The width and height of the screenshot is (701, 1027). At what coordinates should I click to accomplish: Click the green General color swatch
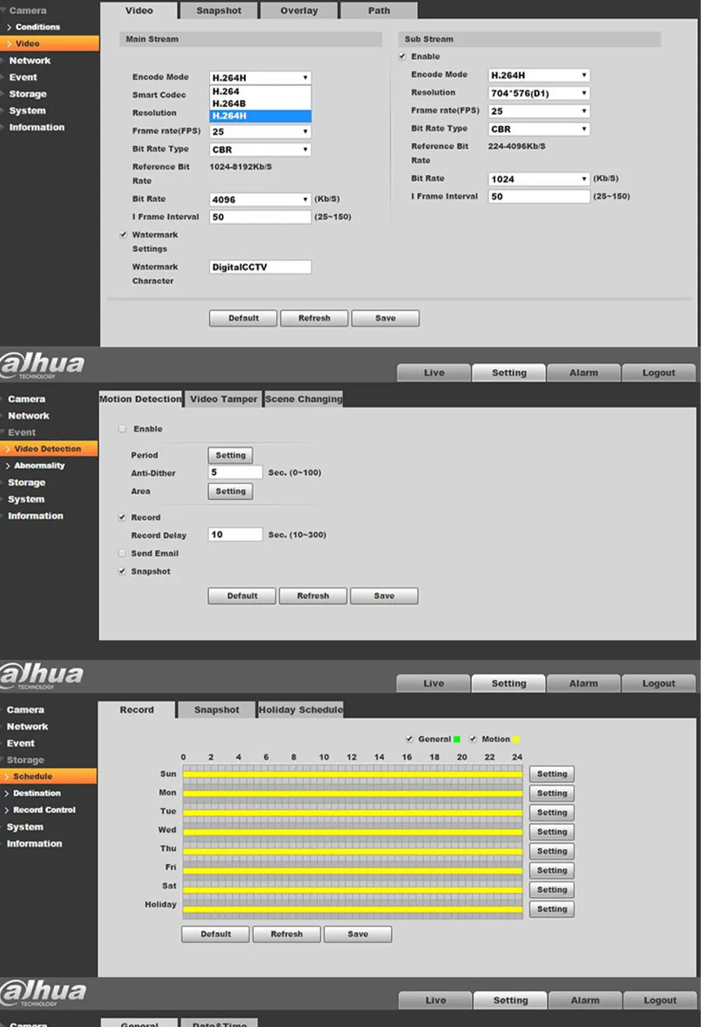point(457,739)
